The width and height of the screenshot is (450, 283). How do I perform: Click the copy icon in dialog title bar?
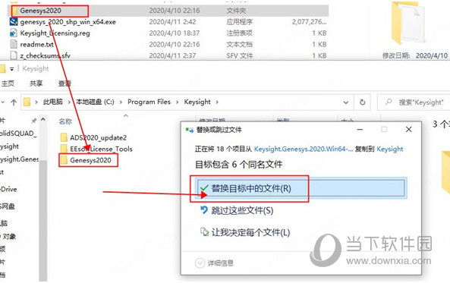point(190,130)
